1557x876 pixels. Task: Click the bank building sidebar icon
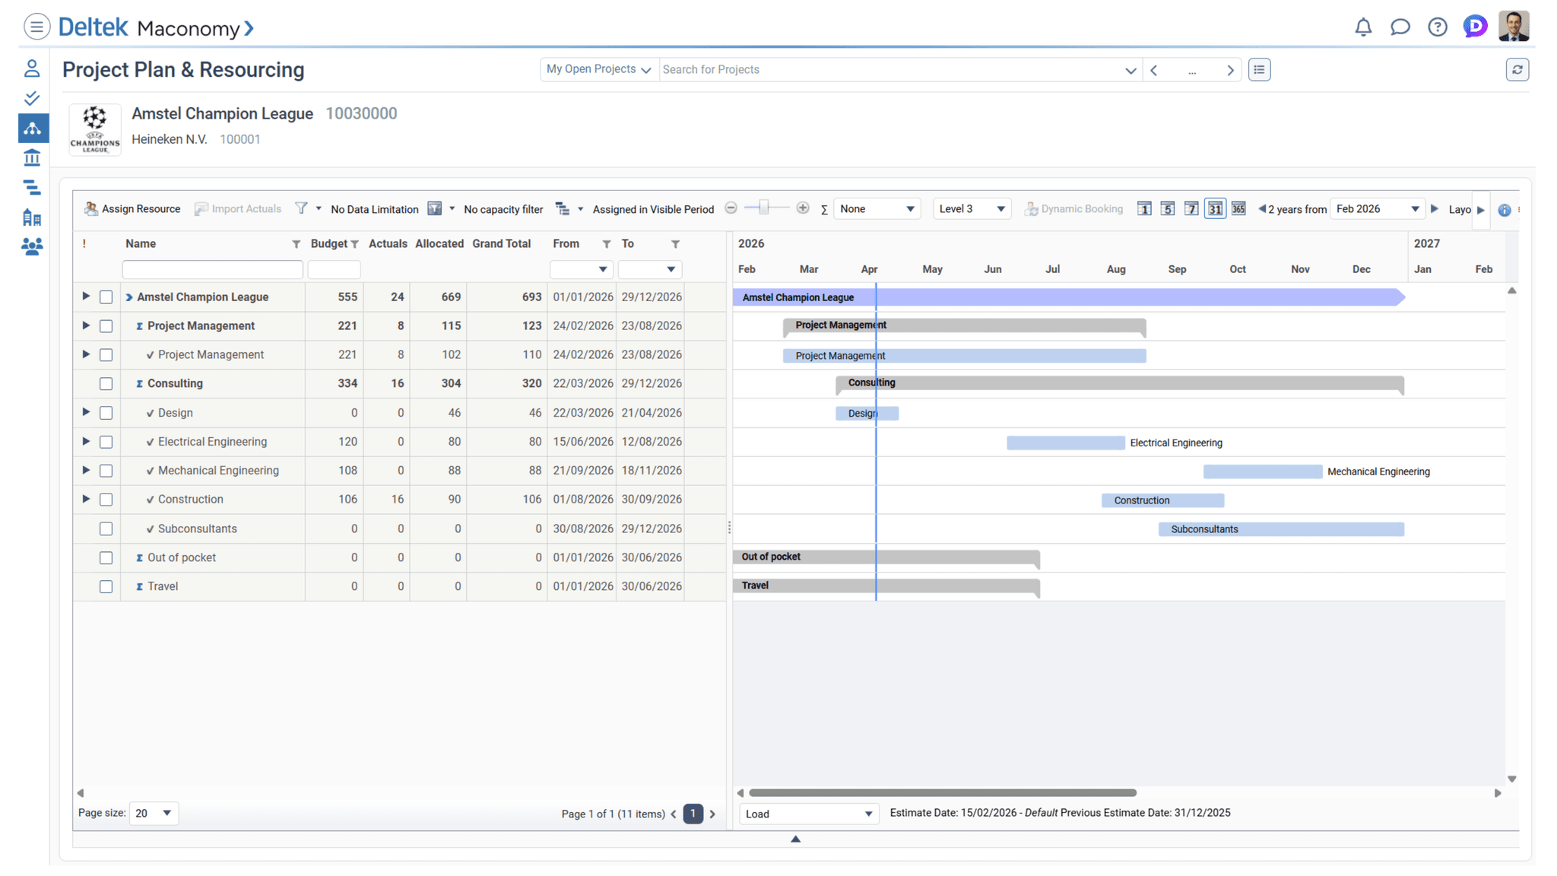32,157
